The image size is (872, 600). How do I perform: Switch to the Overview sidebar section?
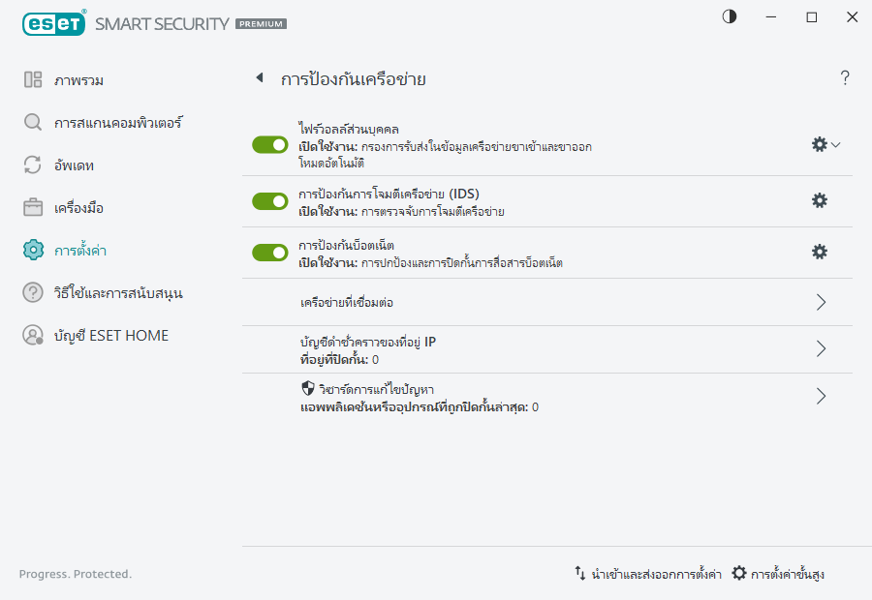[x=32, y=80]
